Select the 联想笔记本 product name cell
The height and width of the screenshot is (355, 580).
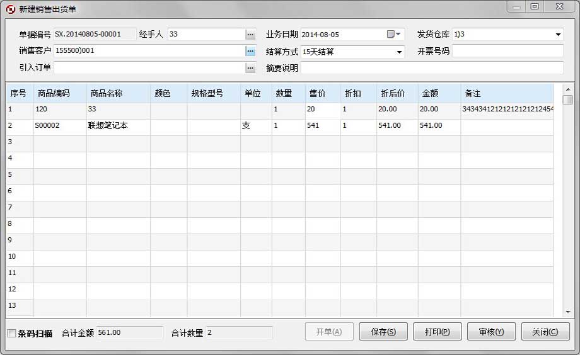[118, 126]
